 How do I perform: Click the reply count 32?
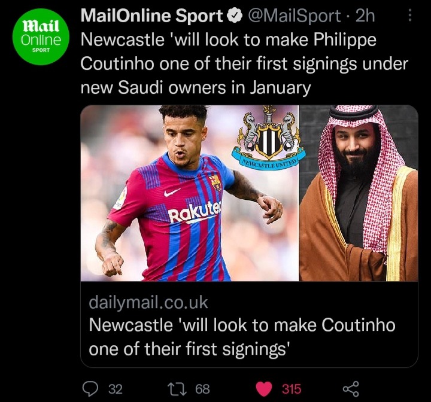point(116,389)
